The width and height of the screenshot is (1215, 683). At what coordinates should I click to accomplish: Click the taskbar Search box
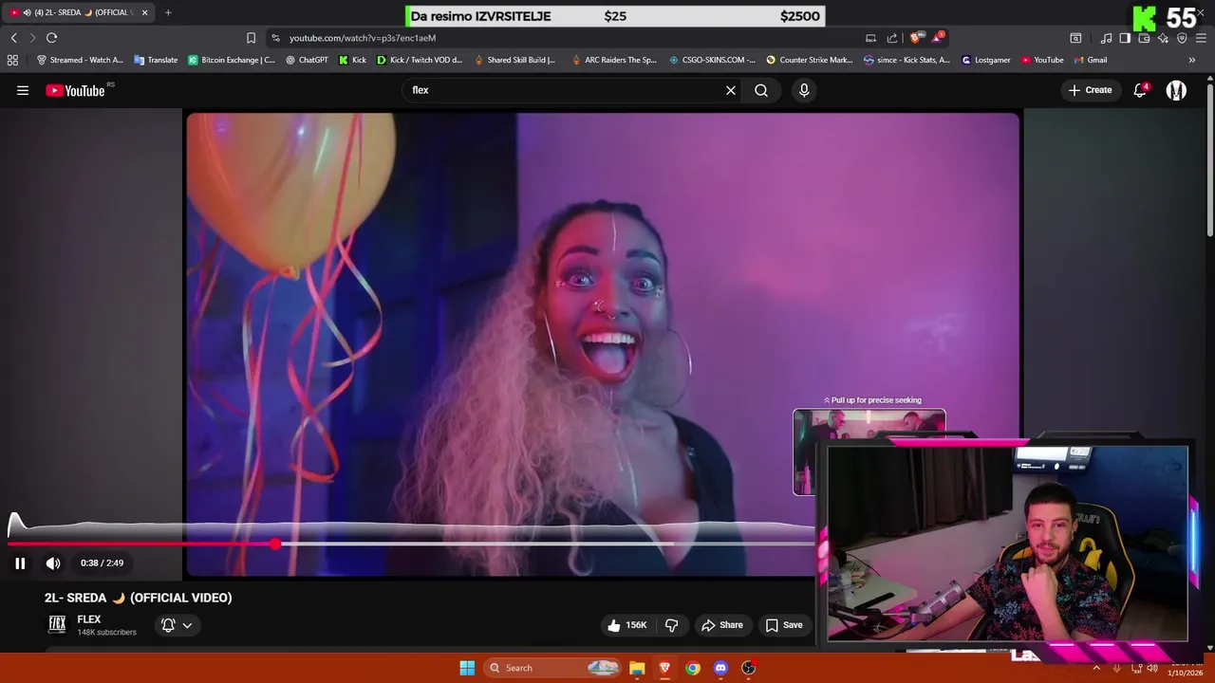(553, 668)
